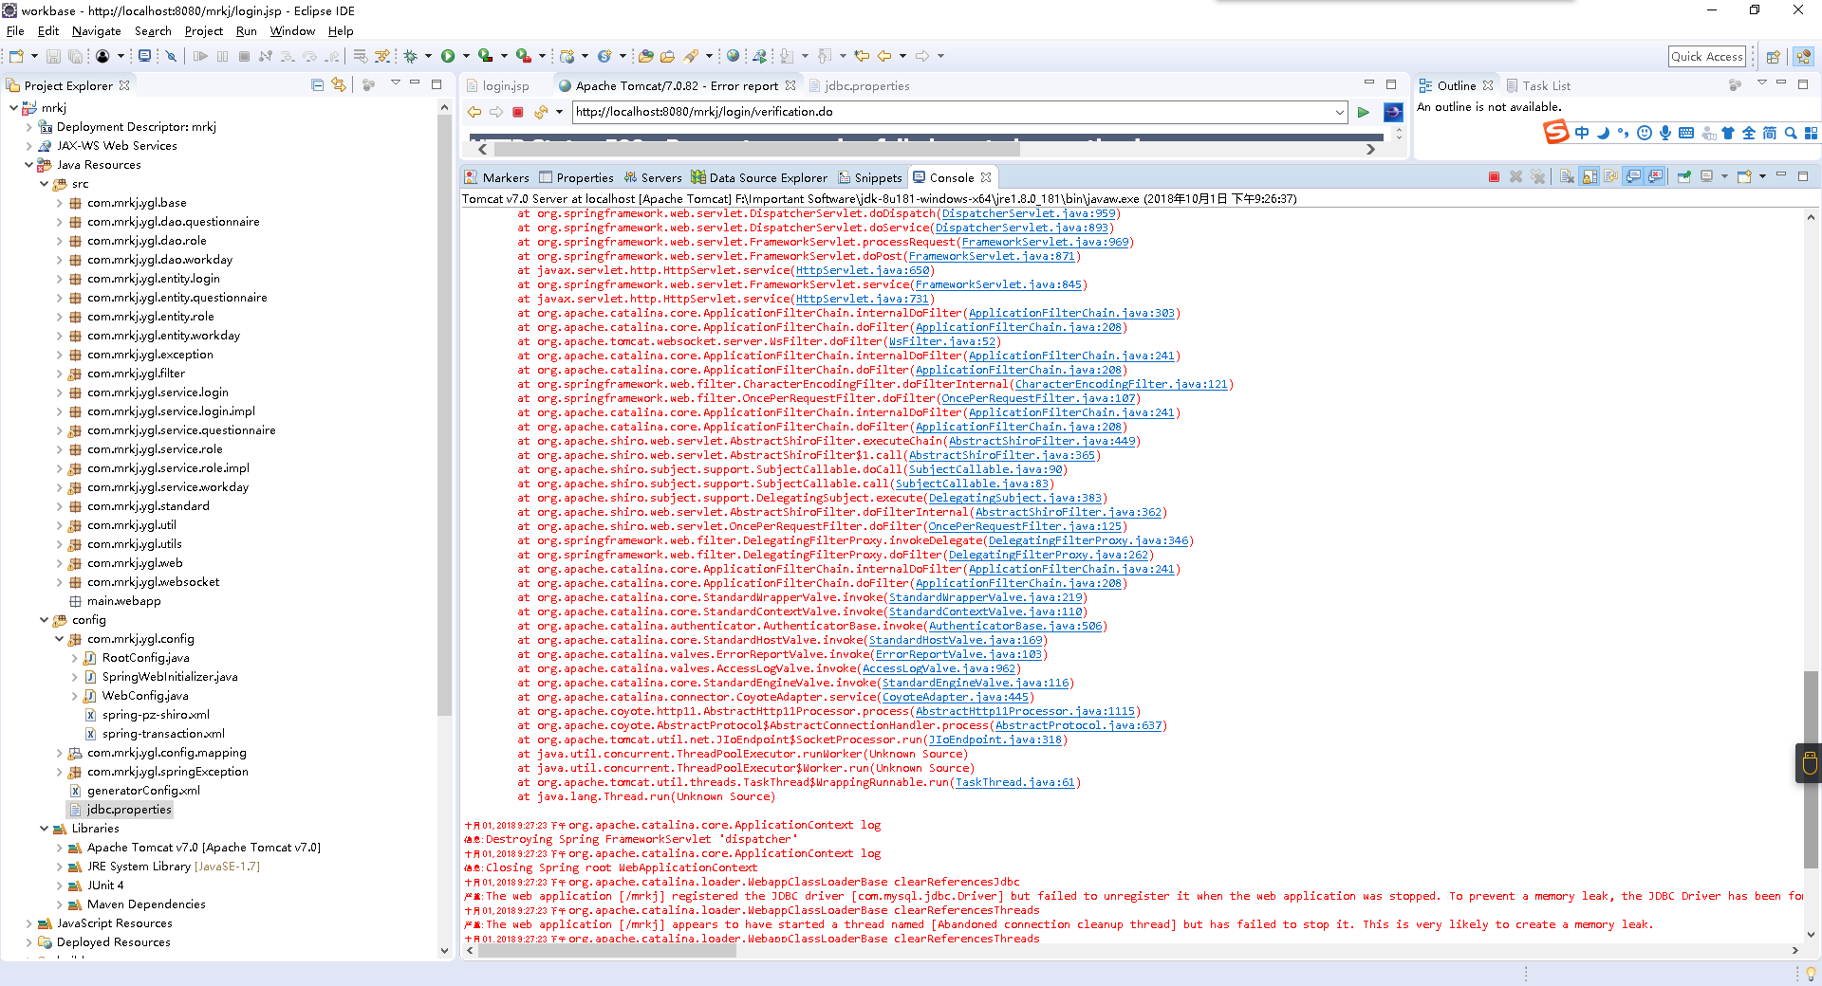Click the Sogou input method logo

coord(1555,132)
